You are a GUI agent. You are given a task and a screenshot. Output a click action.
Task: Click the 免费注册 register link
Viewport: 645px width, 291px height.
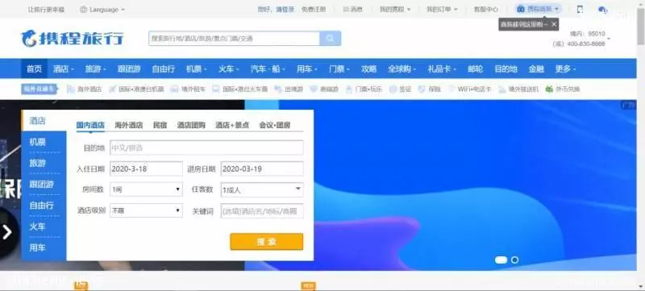pos(314,9)
